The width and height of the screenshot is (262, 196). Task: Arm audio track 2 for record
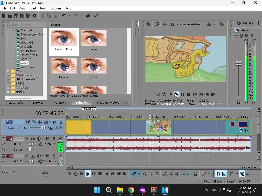27,139
